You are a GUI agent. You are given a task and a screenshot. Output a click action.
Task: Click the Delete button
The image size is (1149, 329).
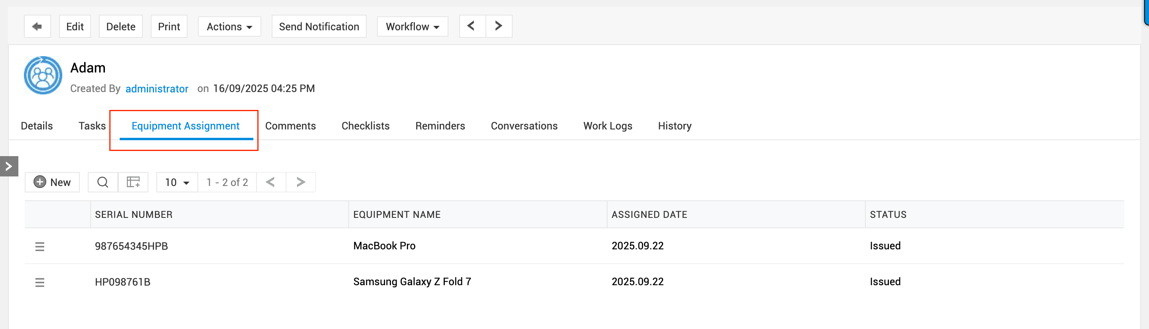click(x=120, y=26)
